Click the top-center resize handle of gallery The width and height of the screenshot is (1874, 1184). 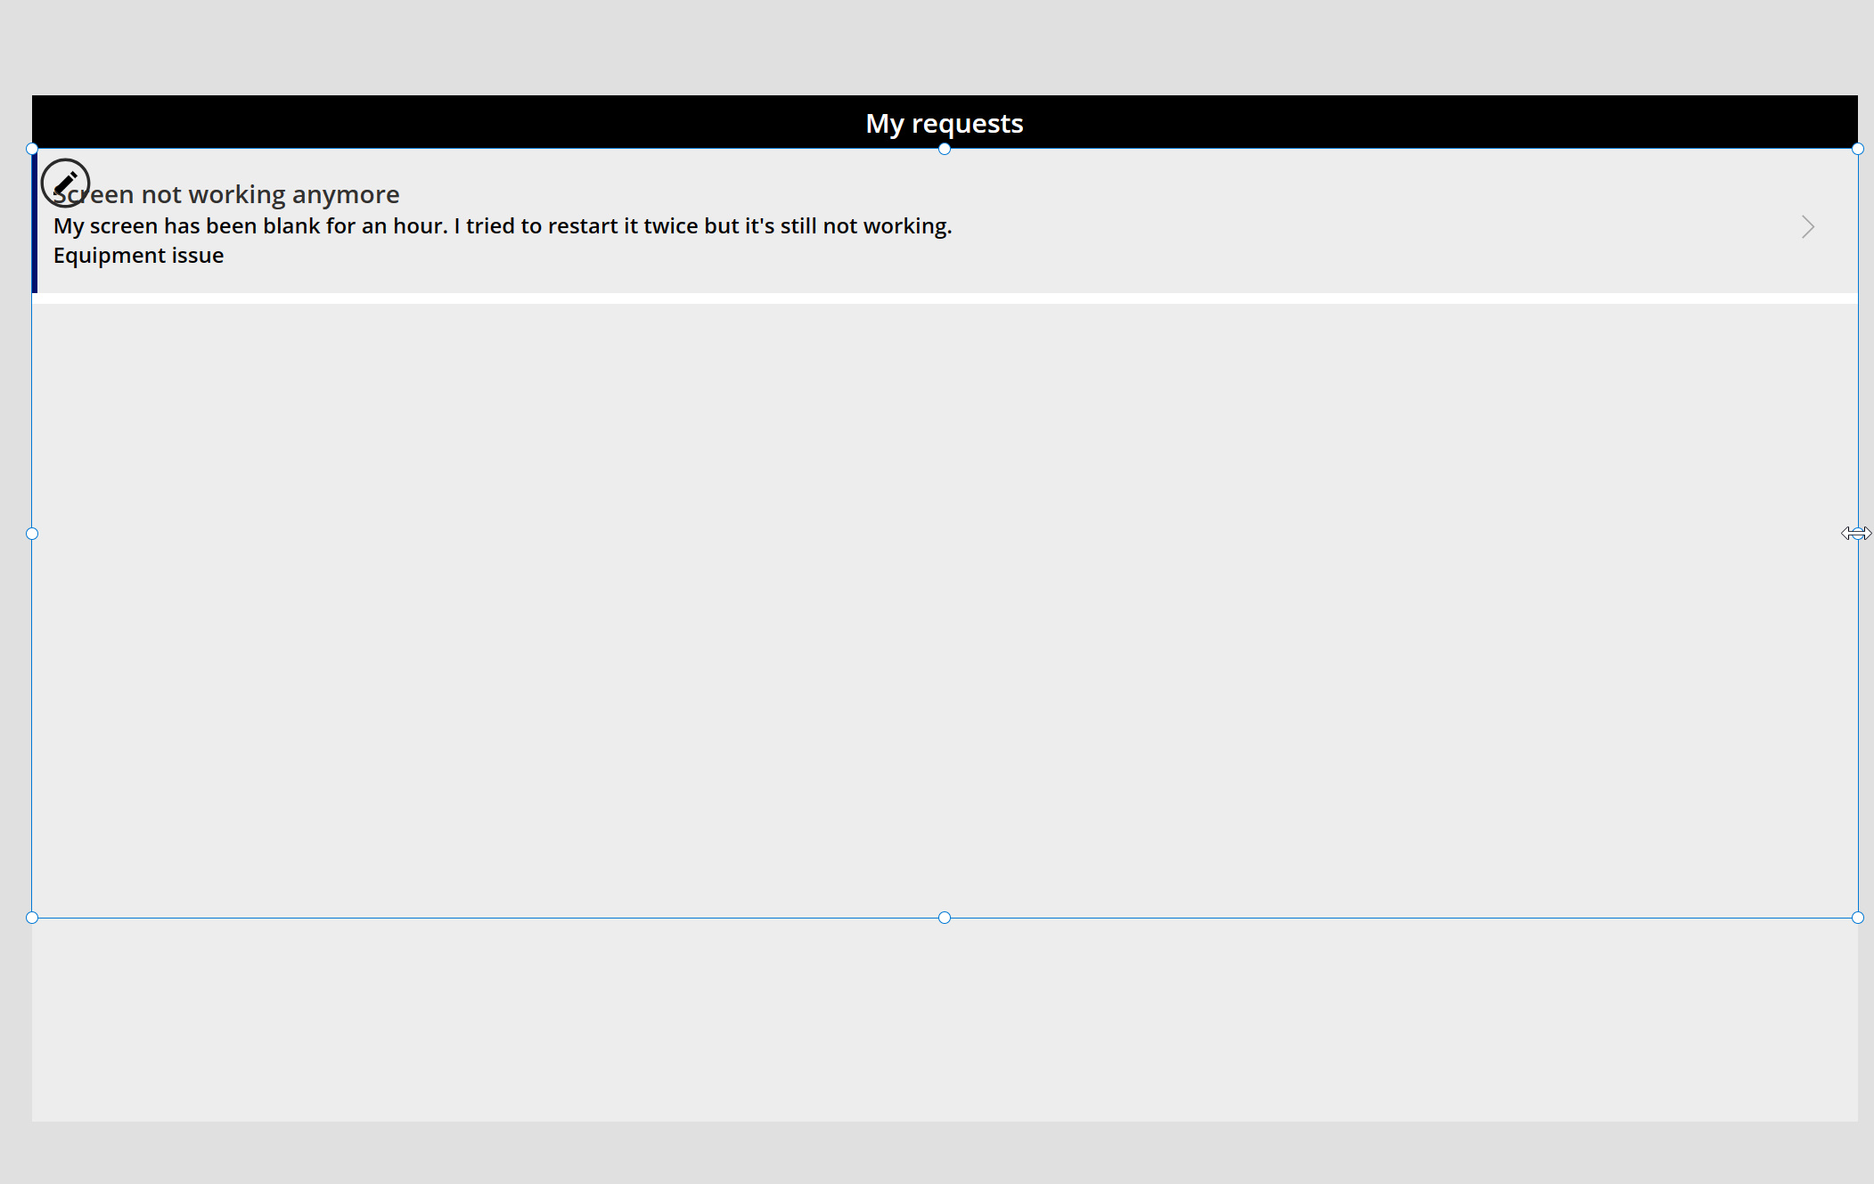[945, 149]
